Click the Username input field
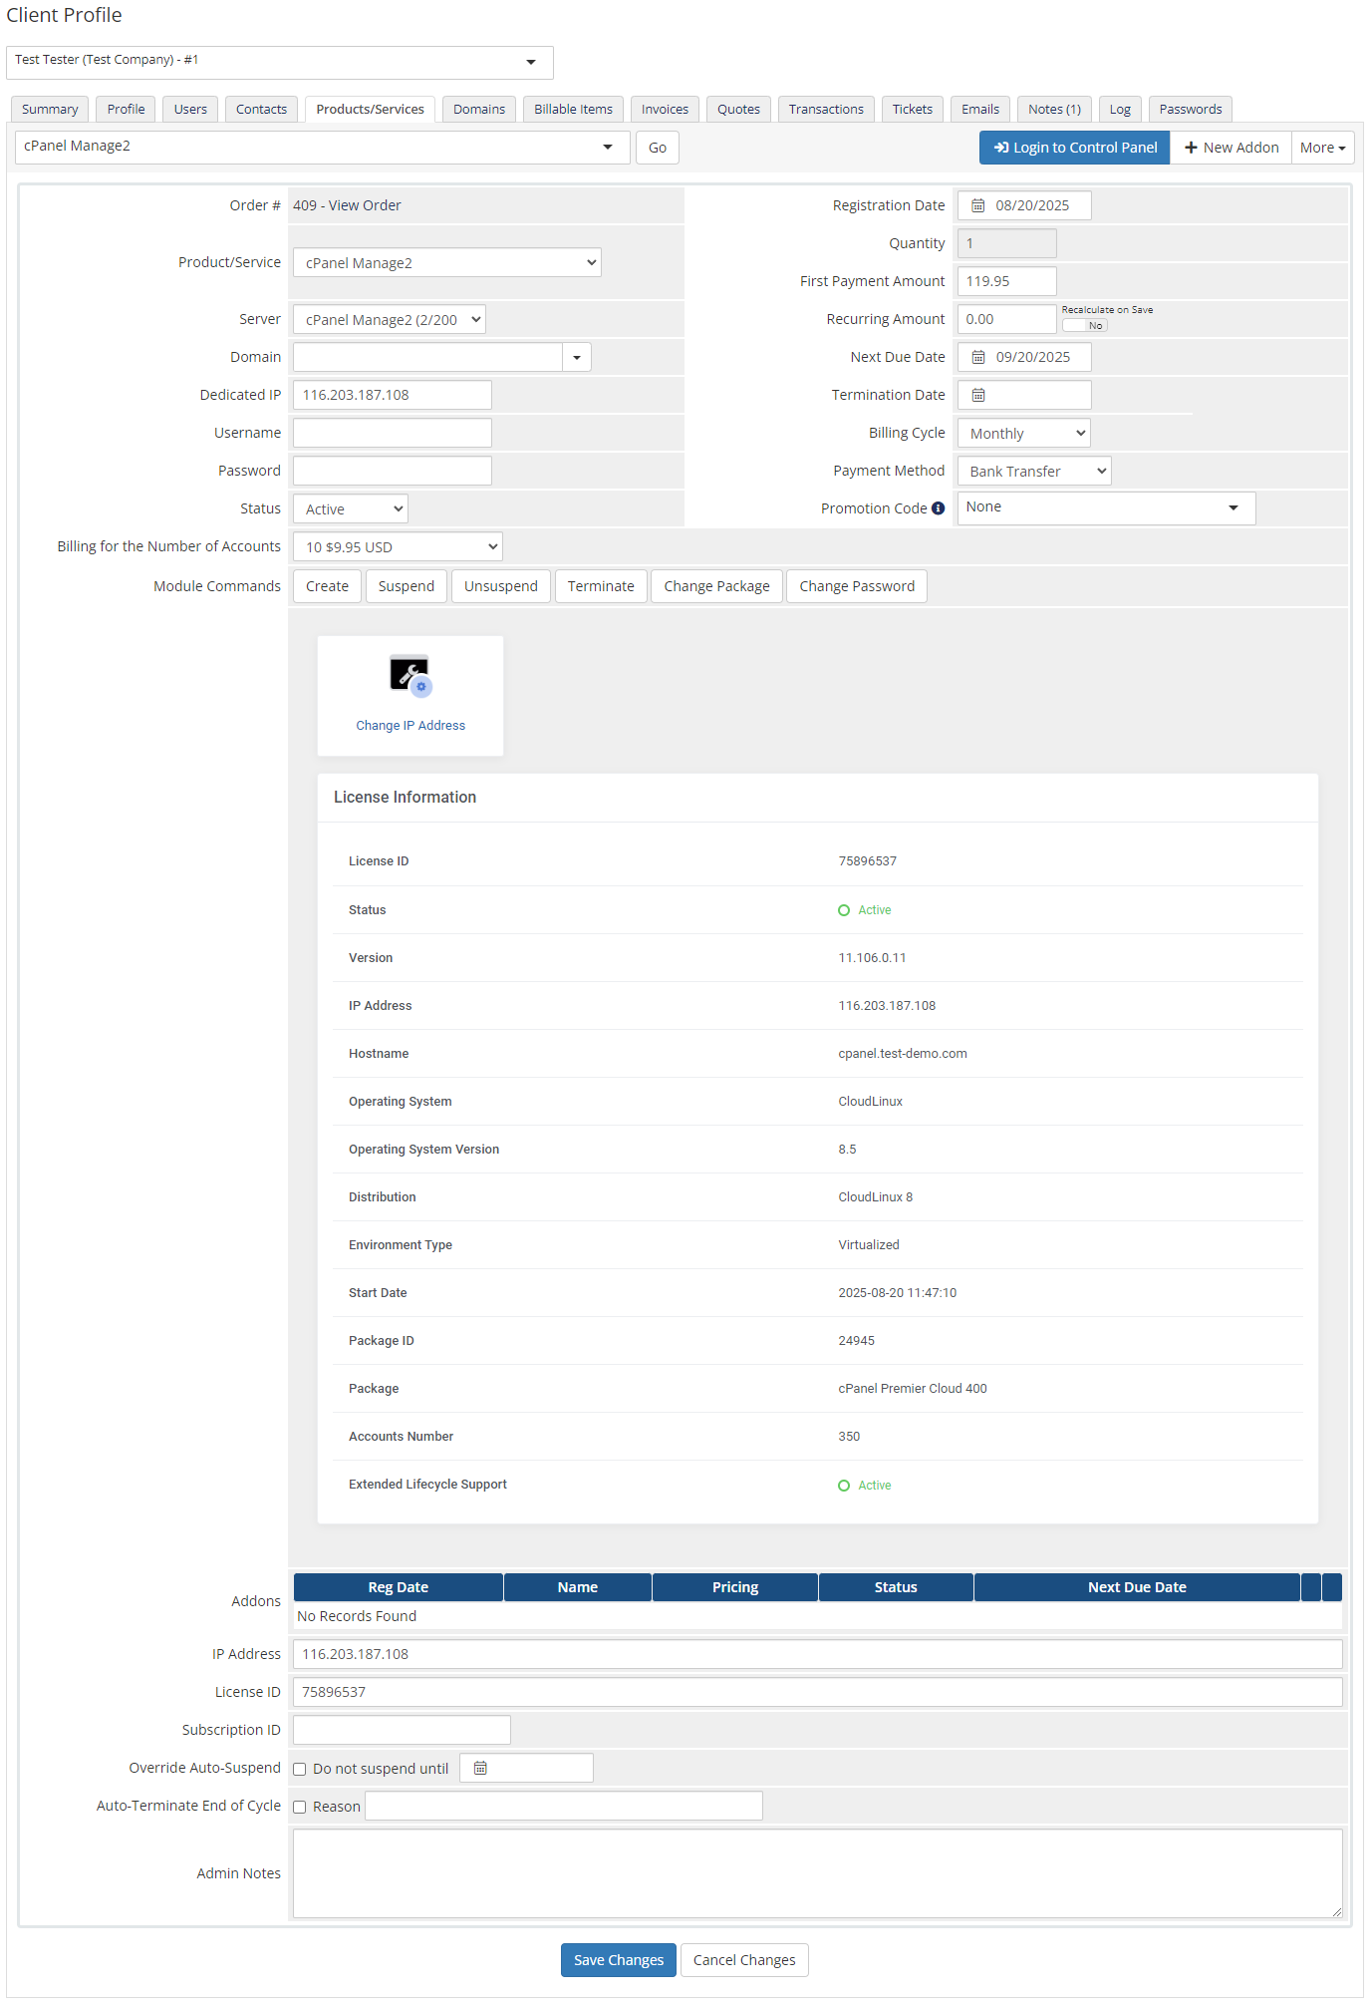 point(393,433)
